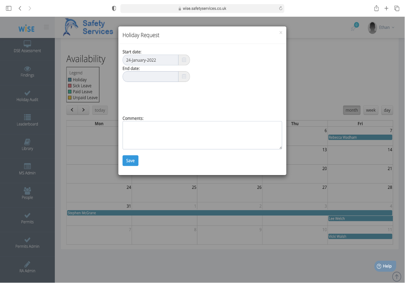Screen dimensions: 405x283
Task: Go to next month in calendar
Action: click(x=83, y=110)
